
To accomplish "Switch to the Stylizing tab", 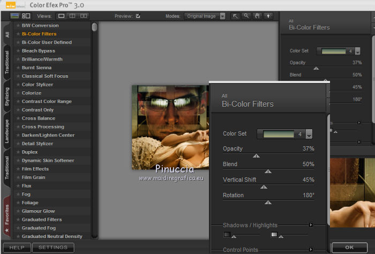I will 6,96.
